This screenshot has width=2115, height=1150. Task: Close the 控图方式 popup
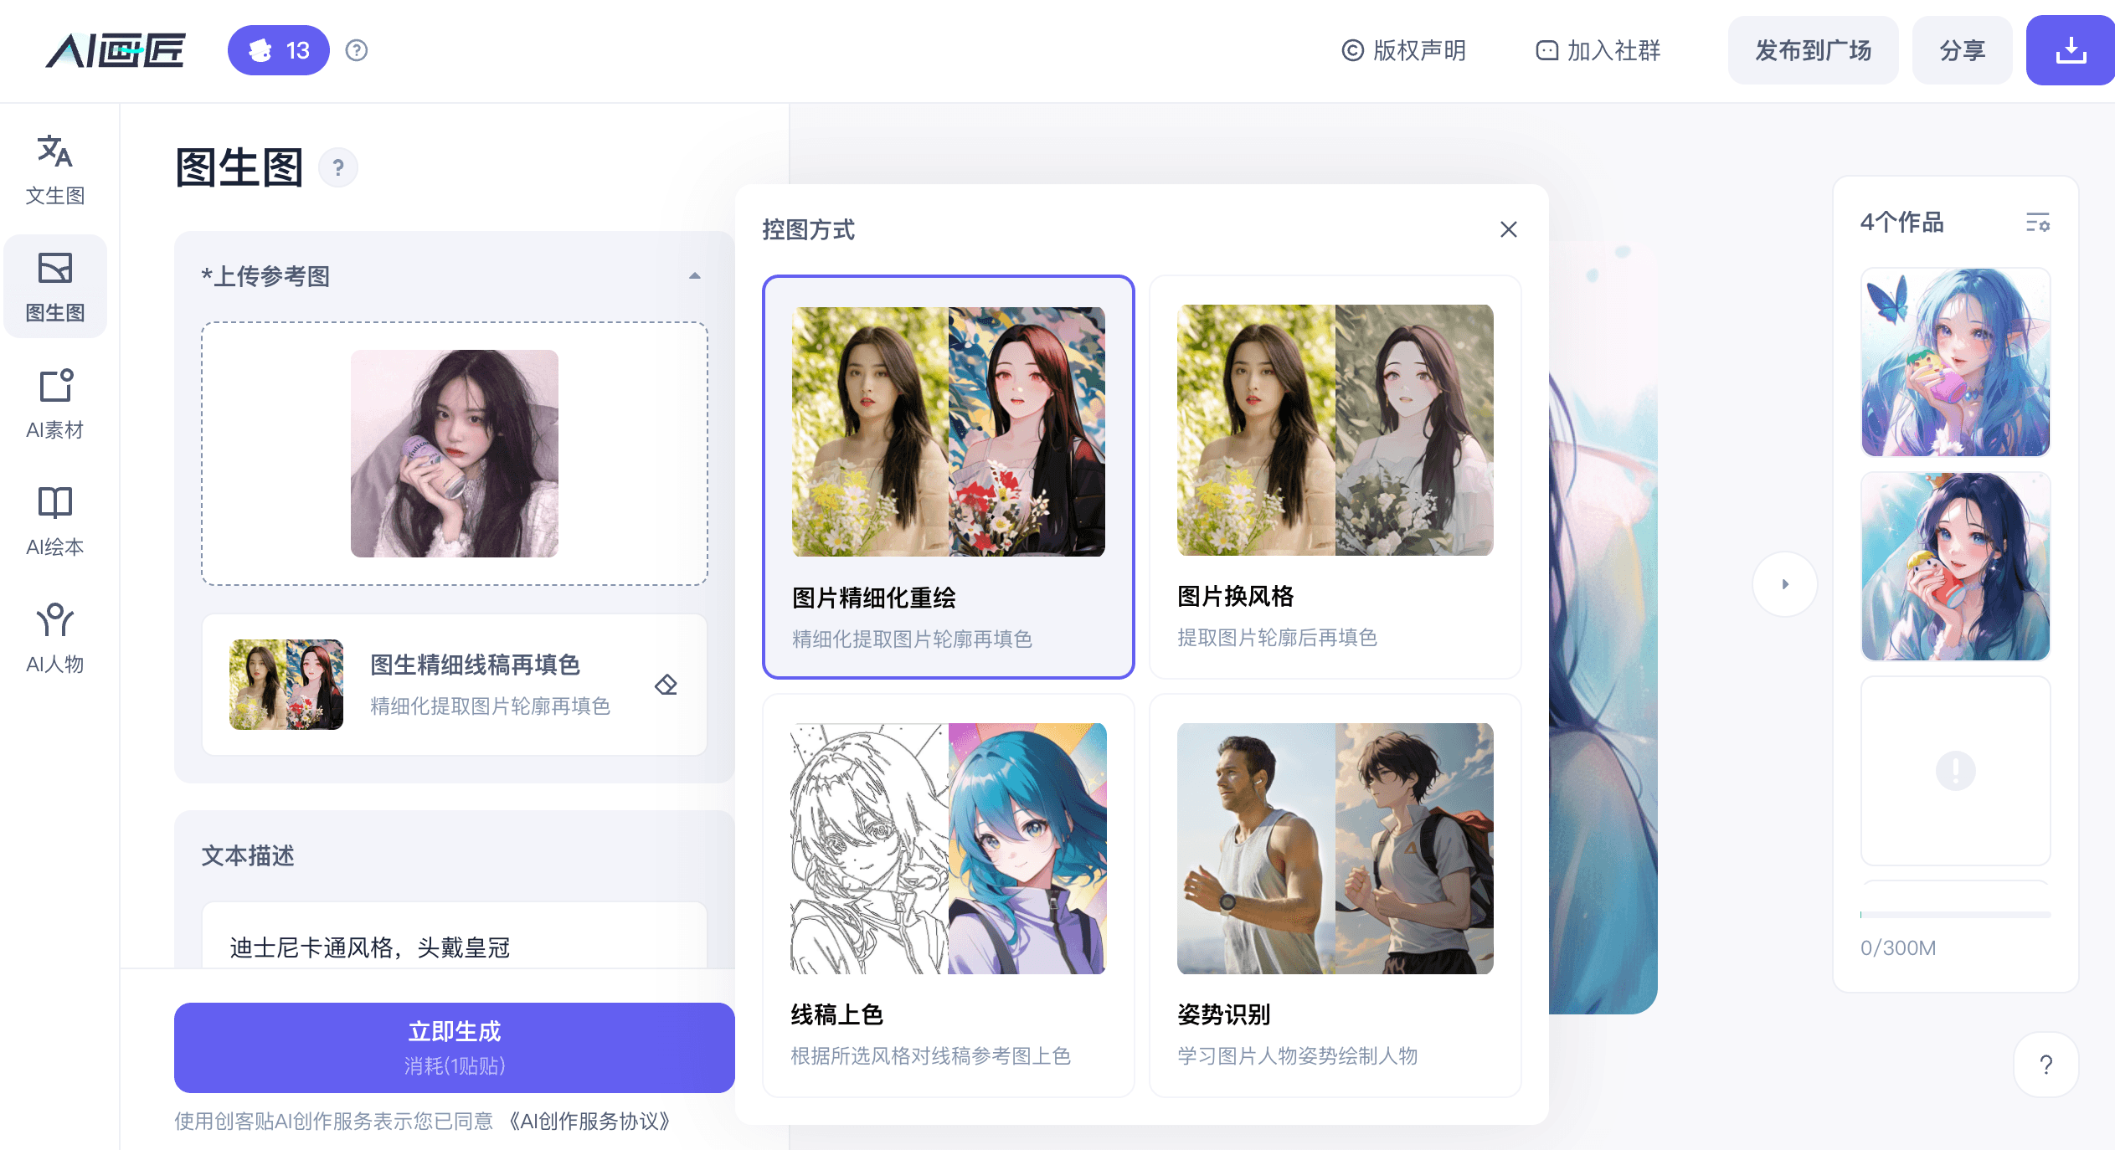pos(1508,229)
